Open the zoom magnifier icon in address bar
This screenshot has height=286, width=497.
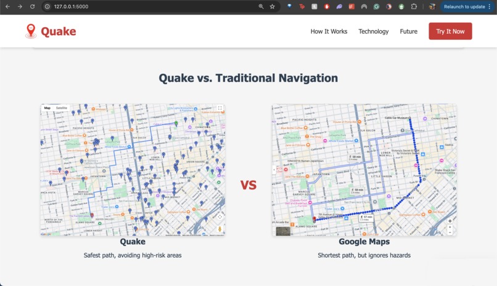261,6
